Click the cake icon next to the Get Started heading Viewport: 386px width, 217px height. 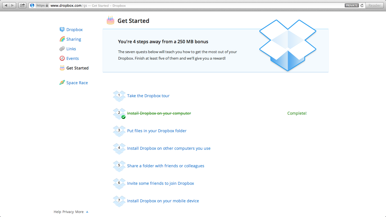[x=110, y=20]
